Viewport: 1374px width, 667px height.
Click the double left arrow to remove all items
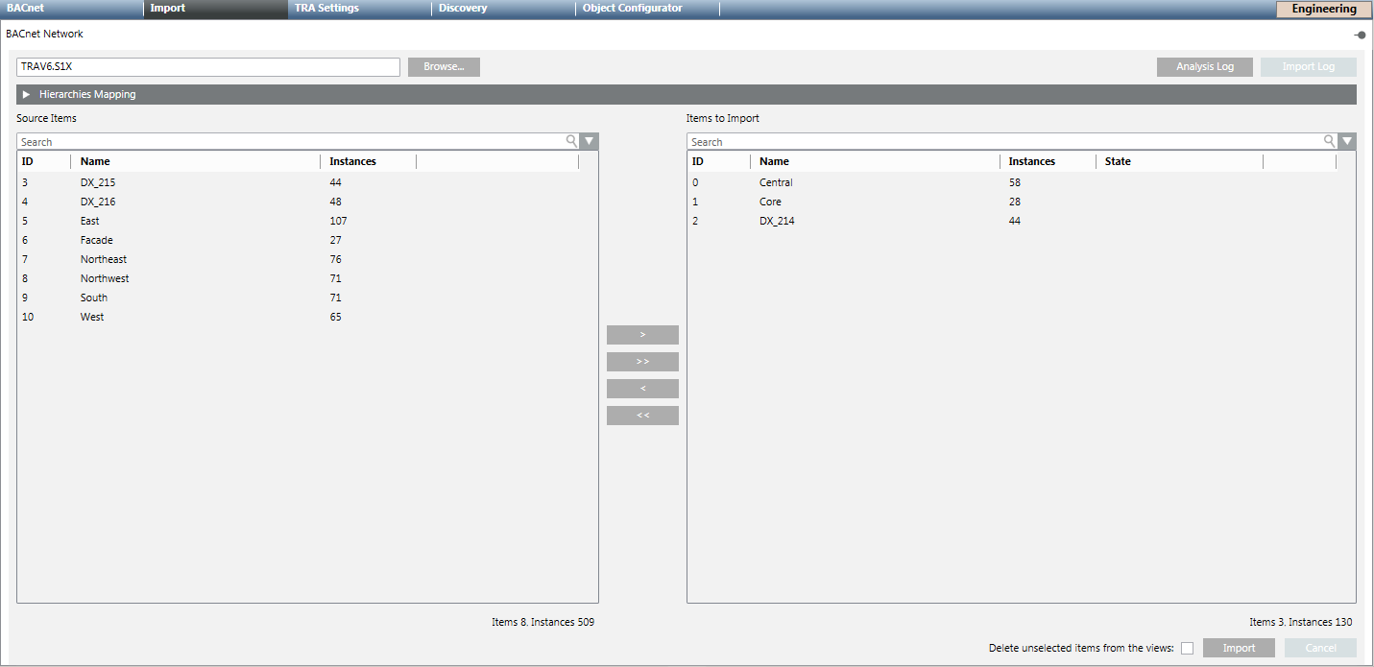[641, 415]
